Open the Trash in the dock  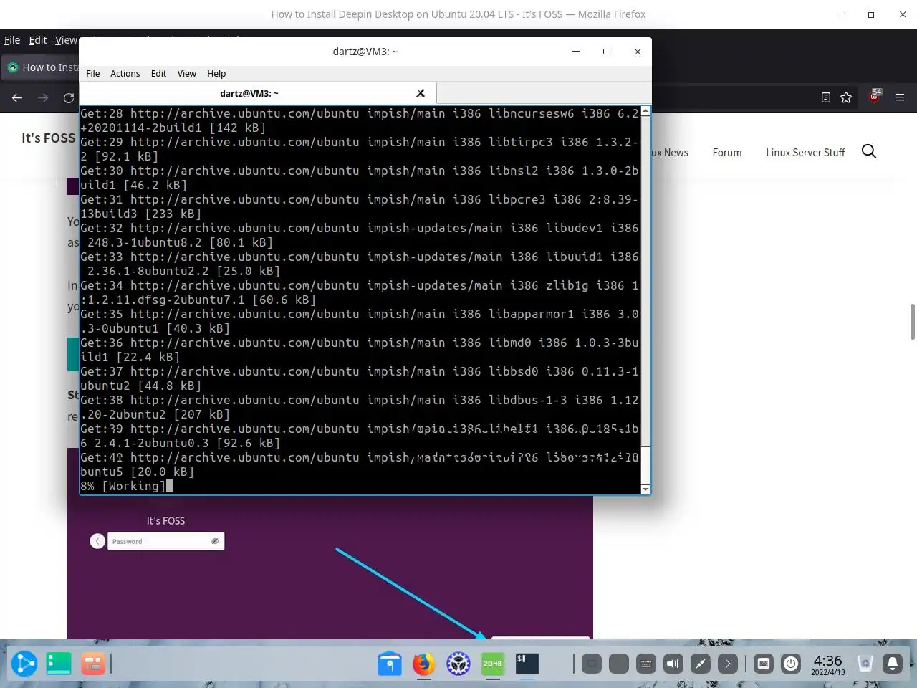[x=865, y=664]
